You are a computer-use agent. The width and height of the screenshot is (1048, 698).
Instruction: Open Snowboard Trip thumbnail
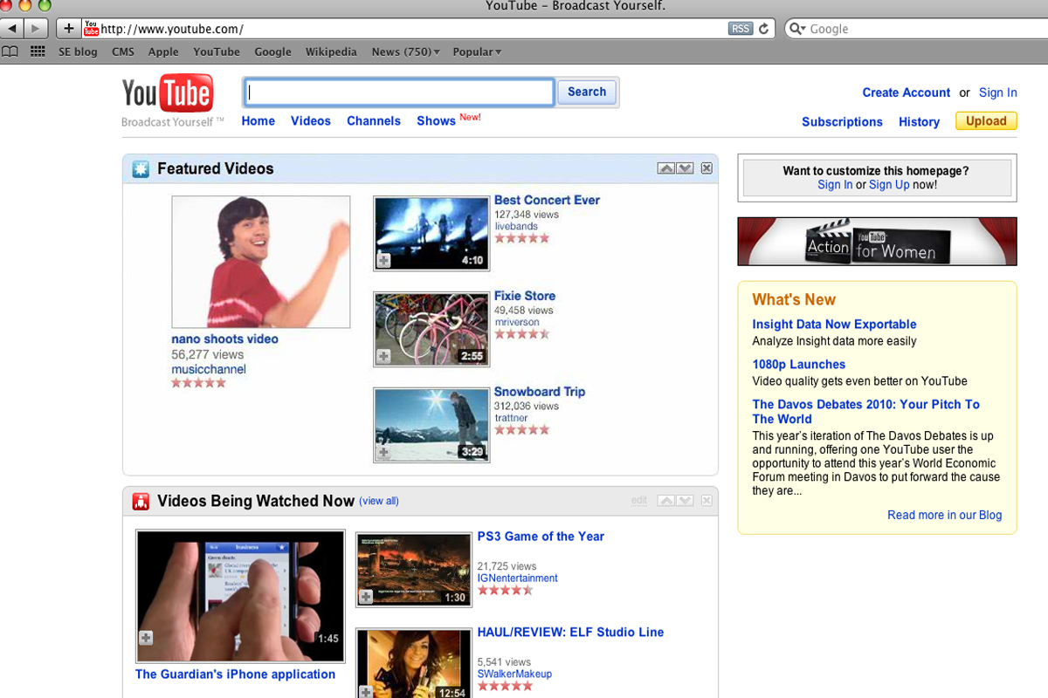click(431, 425)
